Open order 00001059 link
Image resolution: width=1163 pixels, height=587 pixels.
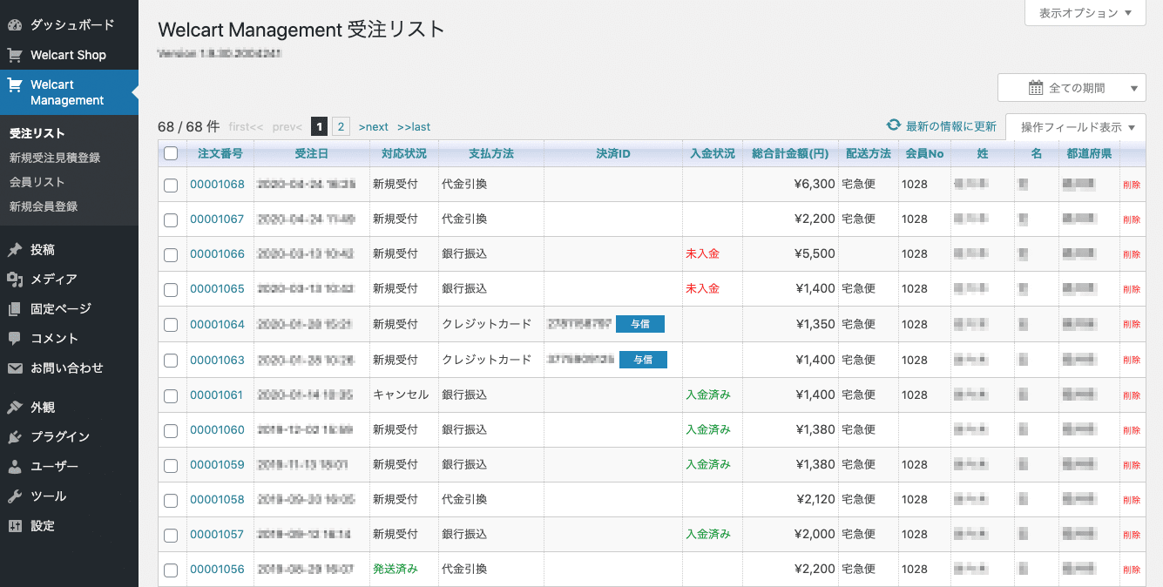[217, 464]
